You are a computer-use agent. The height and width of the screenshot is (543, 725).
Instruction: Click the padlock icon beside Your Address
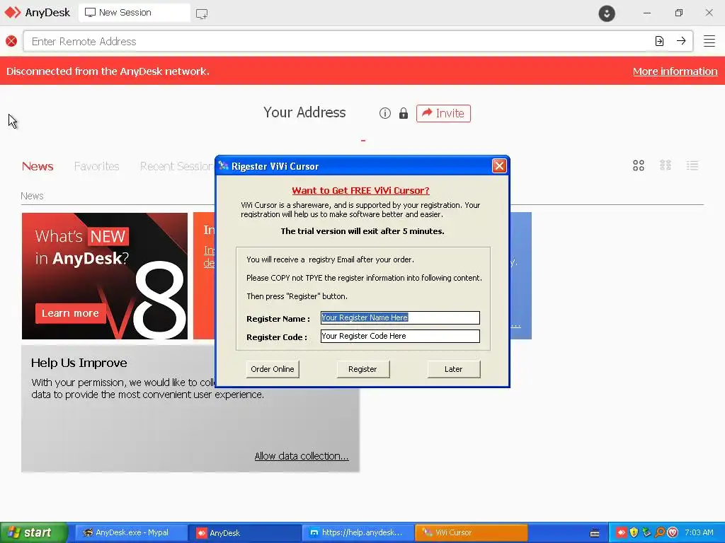403,113
